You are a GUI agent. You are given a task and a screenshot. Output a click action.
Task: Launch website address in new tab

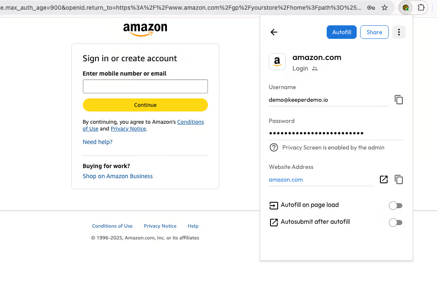pyautogui.click(x=384, y=179)
